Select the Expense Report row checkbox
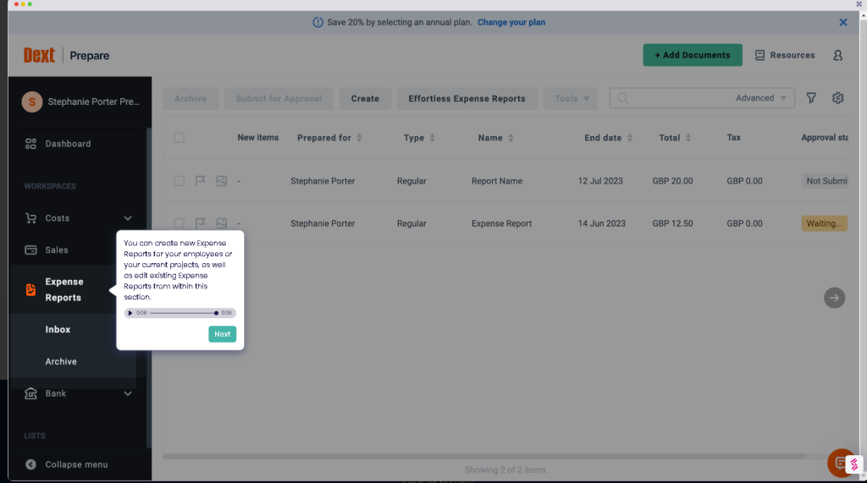Image resolution: width=867 pixels, height=483 pixels. point(179,223)
